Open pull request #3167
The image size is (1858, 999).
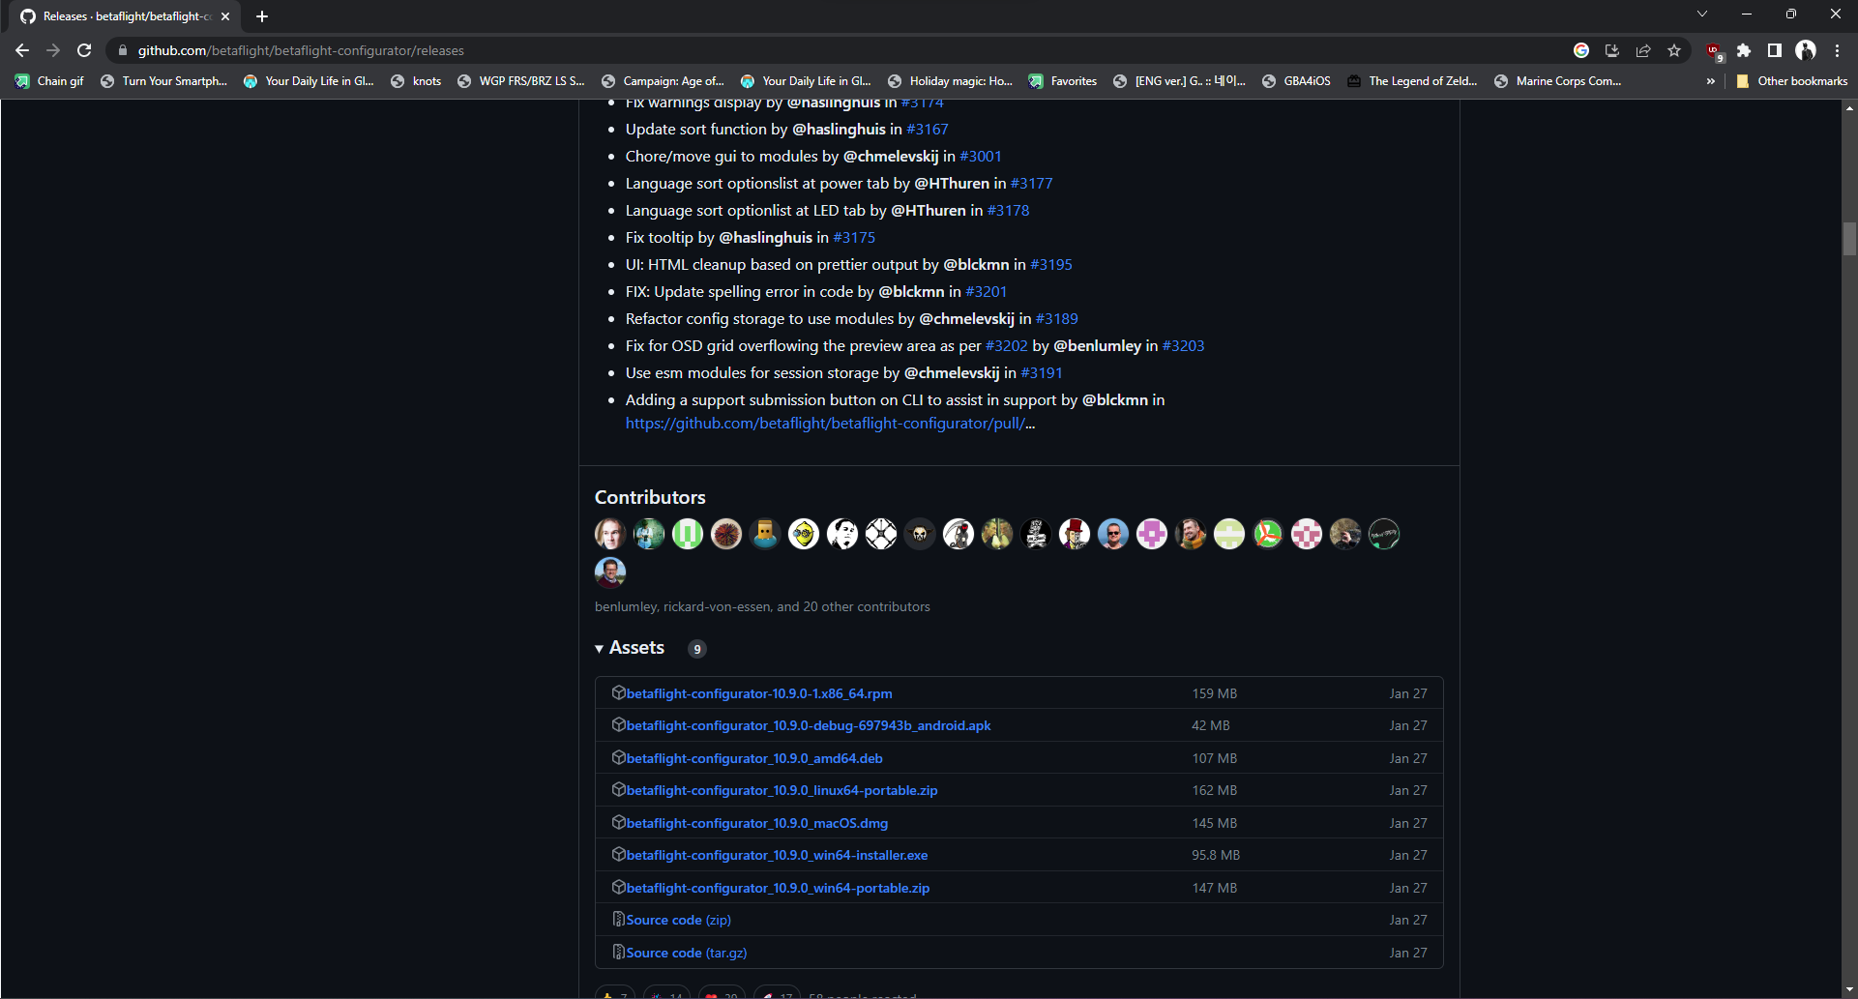pos(928,129)
